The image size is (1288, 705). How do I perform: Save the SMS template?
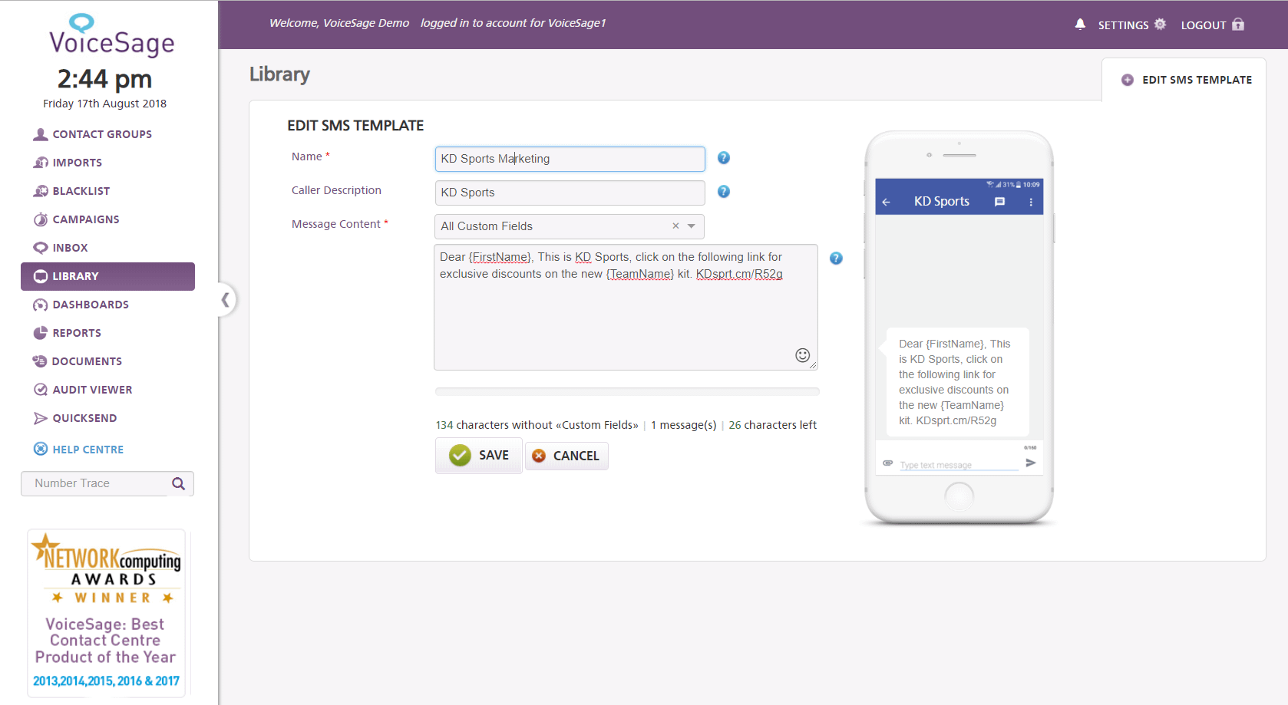(479, 455)
